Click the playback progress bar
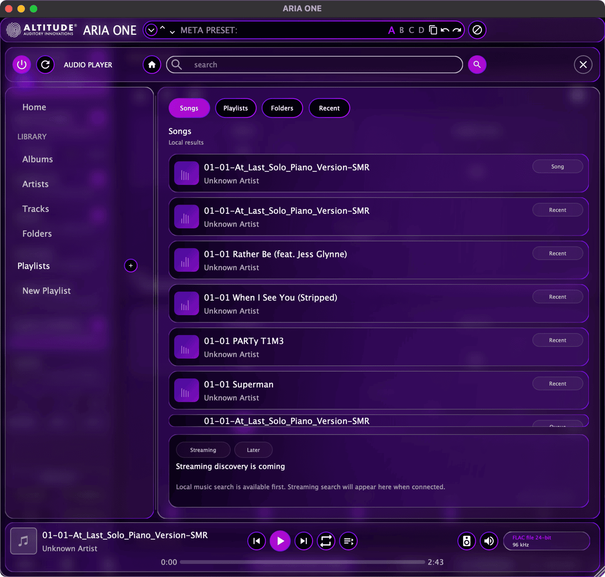 [x=302, y=562]
